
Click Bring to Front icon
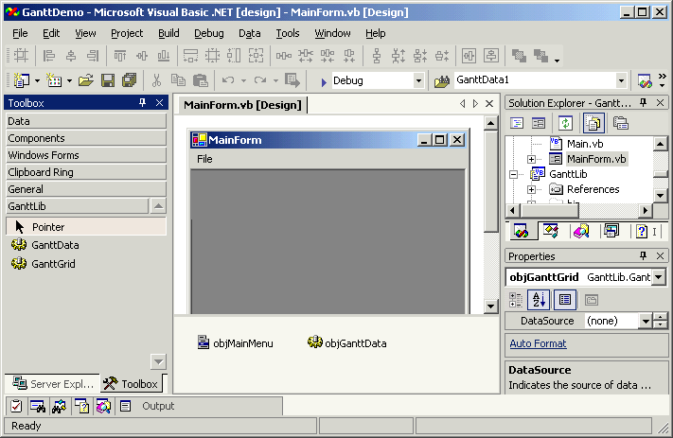click(519, 56)
